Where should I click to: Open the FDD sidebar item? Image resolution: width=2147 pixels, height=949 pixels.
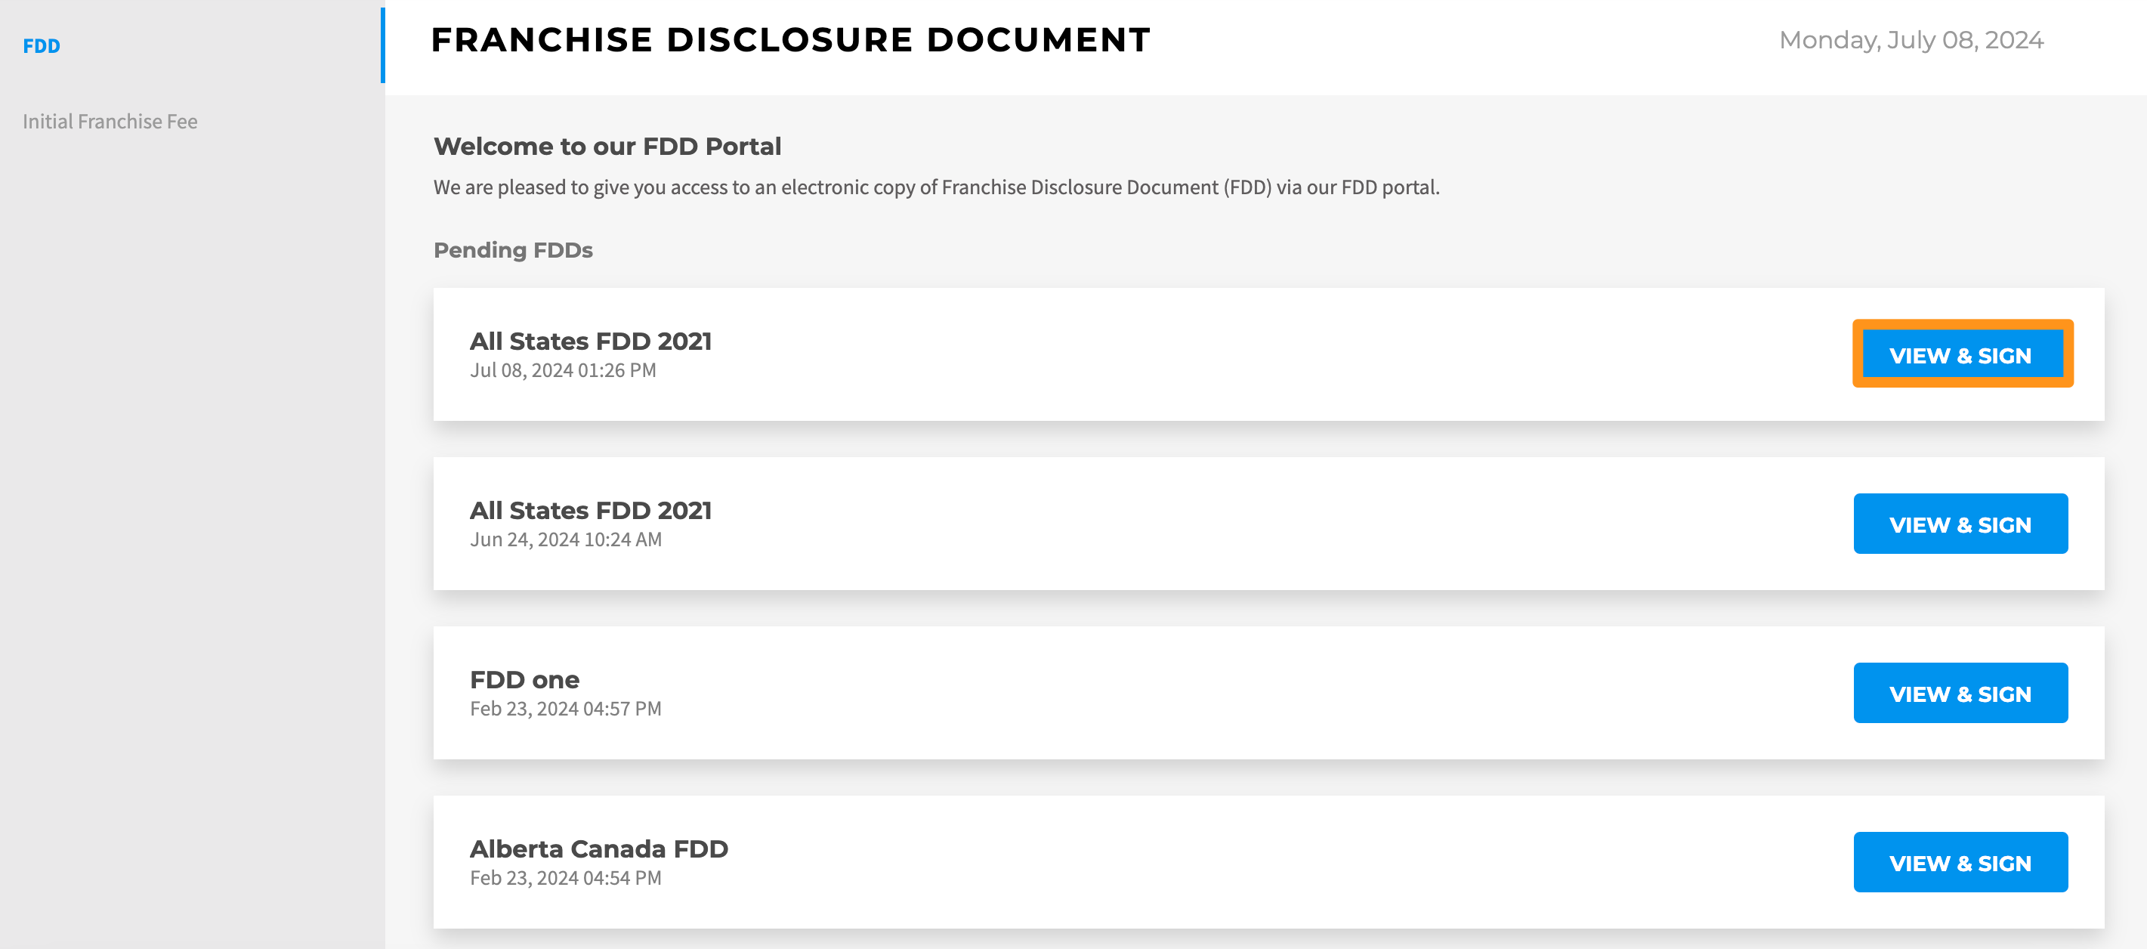coord(42,46)
